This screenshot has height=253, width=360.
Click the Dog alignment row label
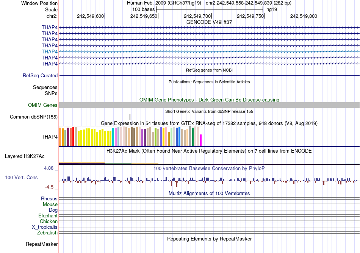tap(53, 210)
